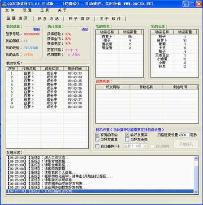Select 柚子 row in 我的仓库

tap(174, 51)
